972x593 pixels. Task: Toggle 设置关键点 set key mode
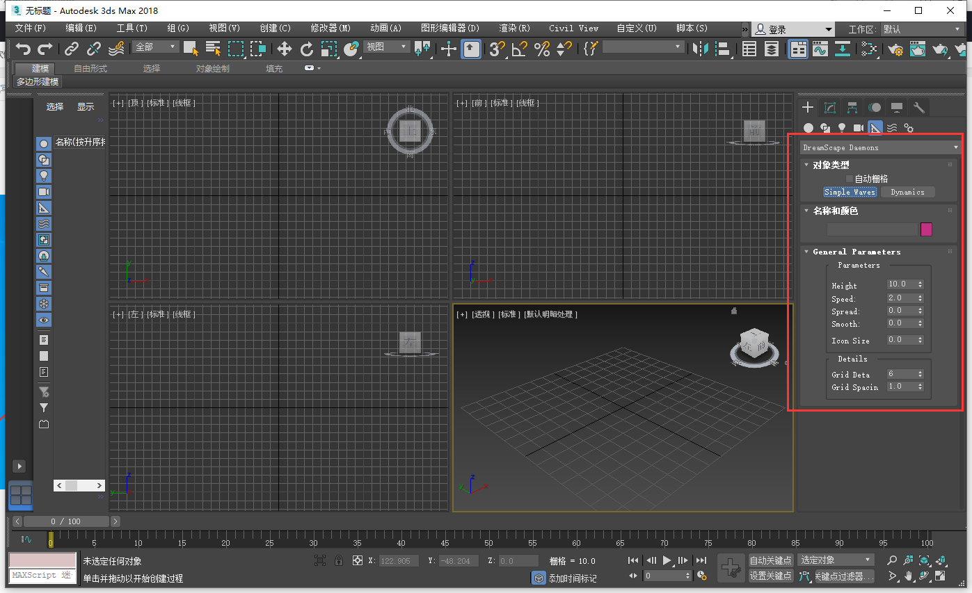771,576
